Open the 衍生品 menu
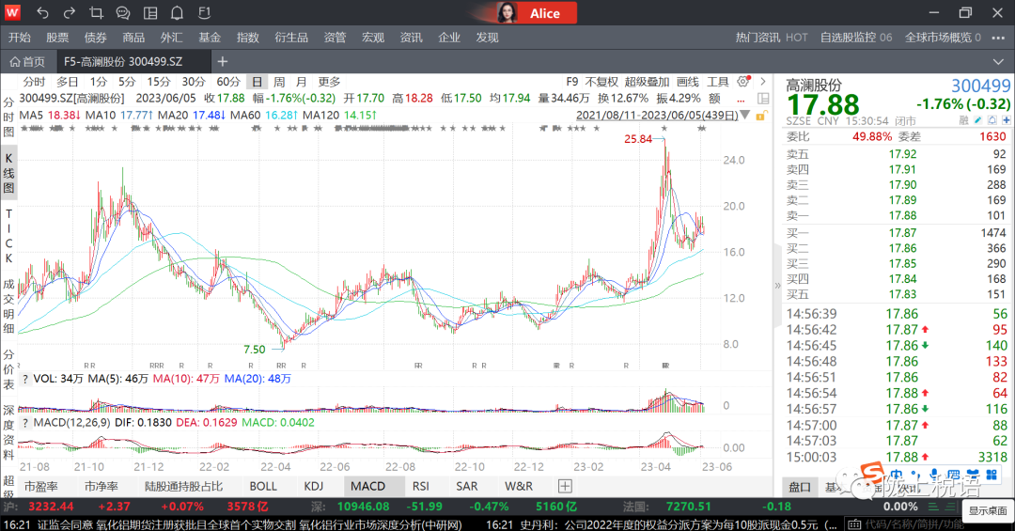 [291, 38]
